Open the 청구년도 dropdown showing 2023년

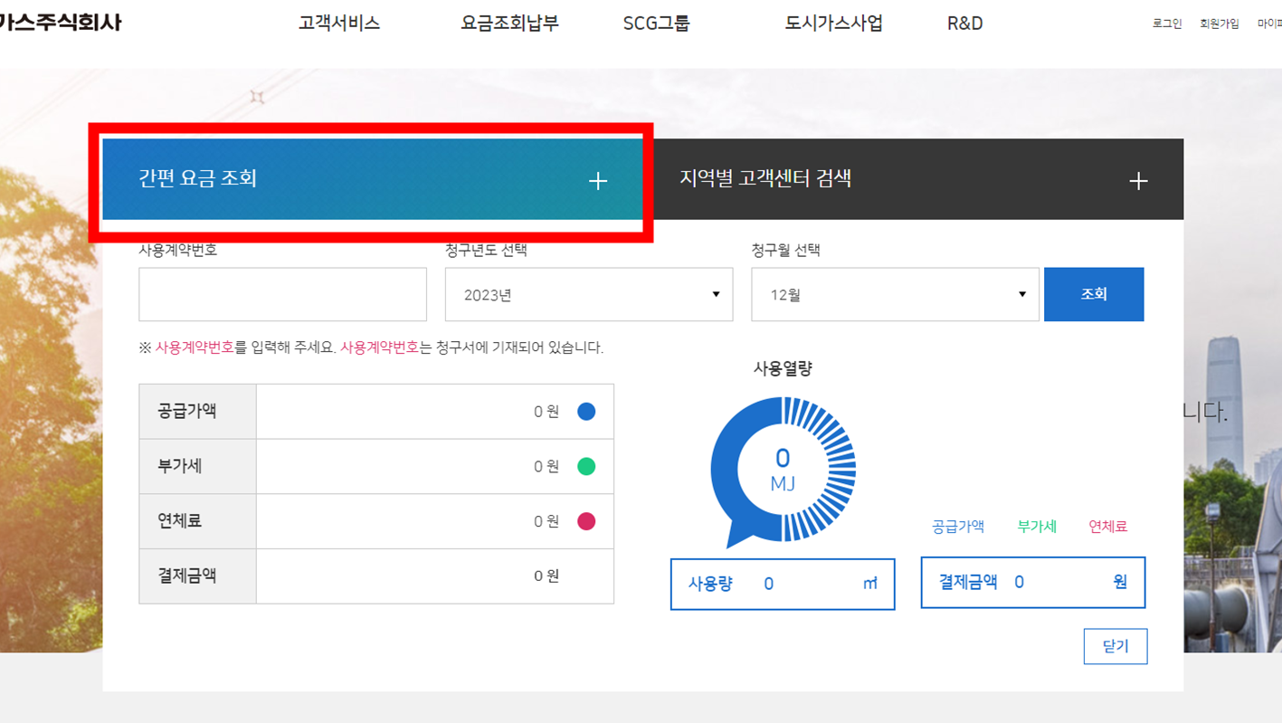point(588,294)
